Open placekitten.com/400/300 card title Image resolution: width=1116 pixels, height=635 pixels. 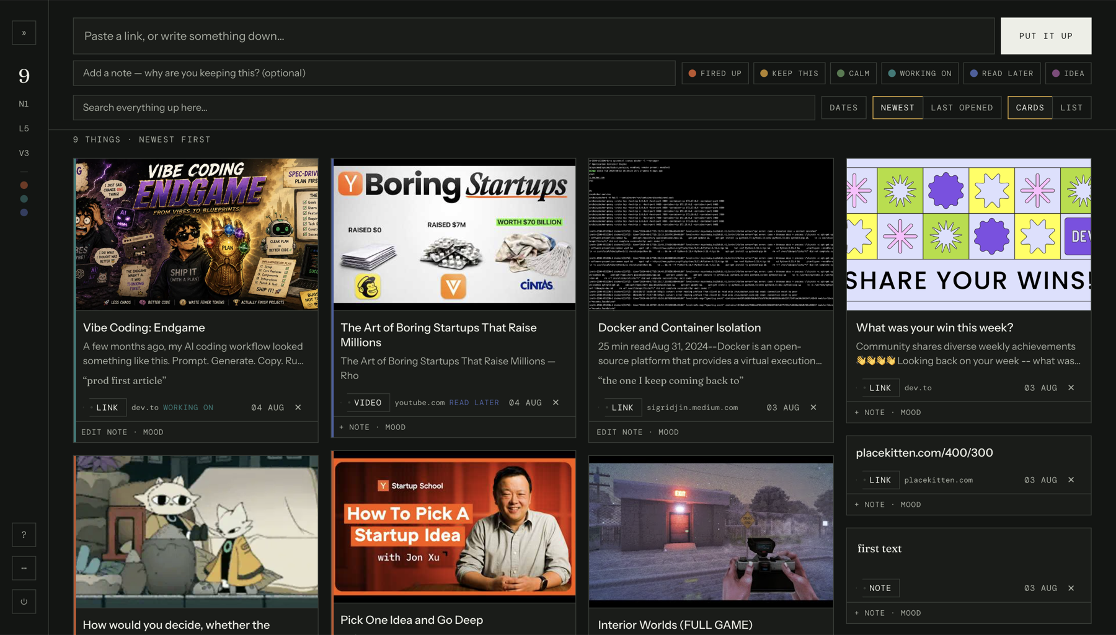click(924, 453)
